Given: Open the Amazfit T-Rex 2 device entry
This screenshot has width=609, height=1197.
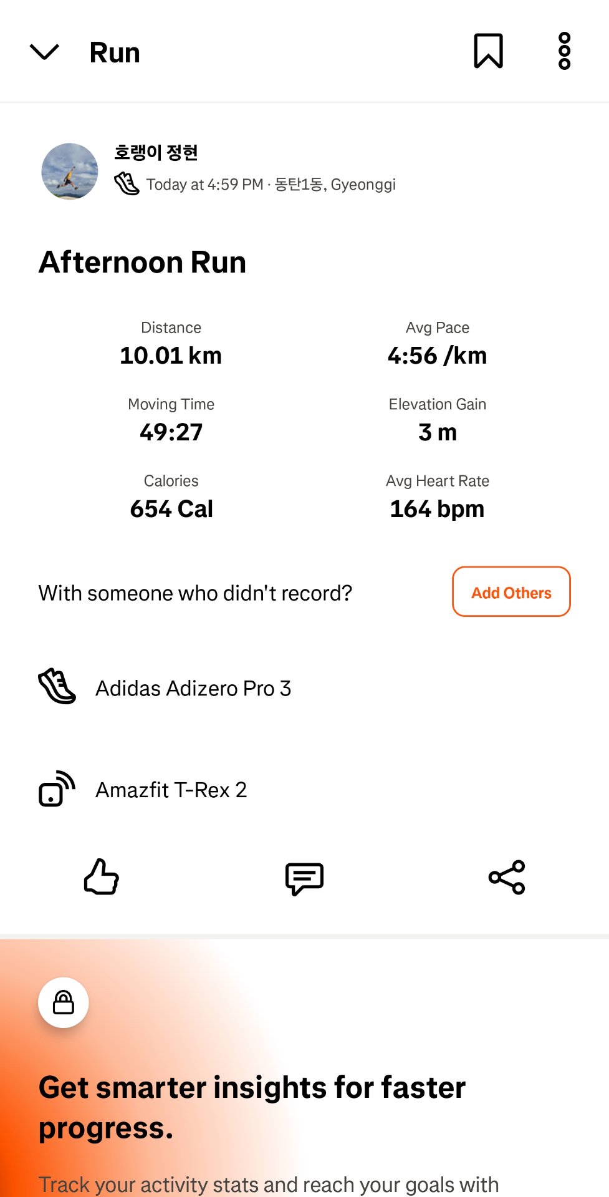Looking at the screenshot, I should point(171,790).
